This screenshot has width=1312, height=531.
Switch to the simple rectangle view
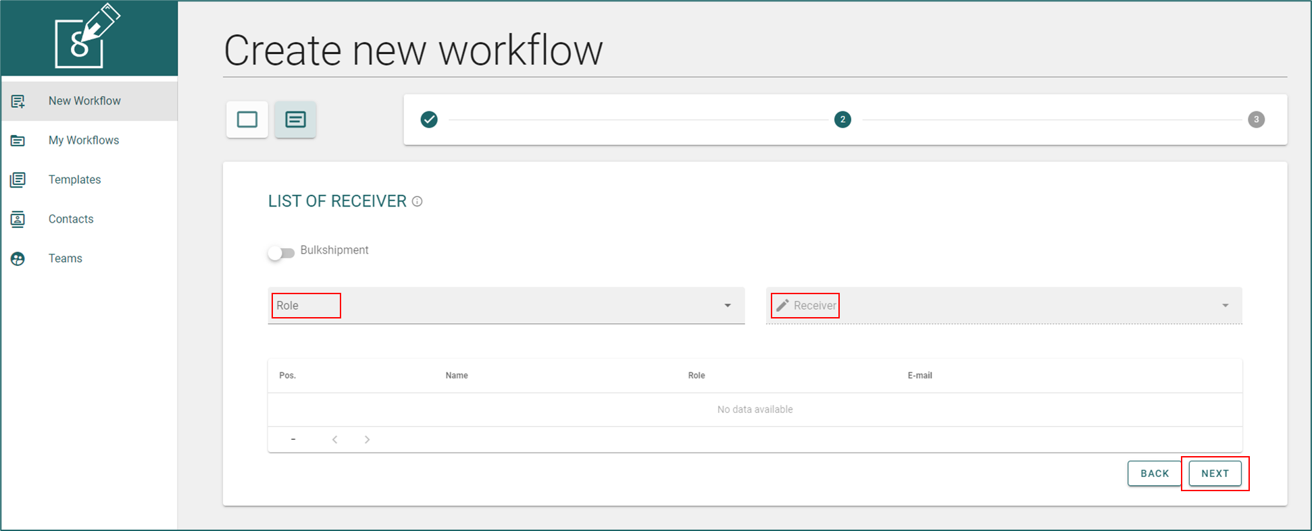[247, 119]
